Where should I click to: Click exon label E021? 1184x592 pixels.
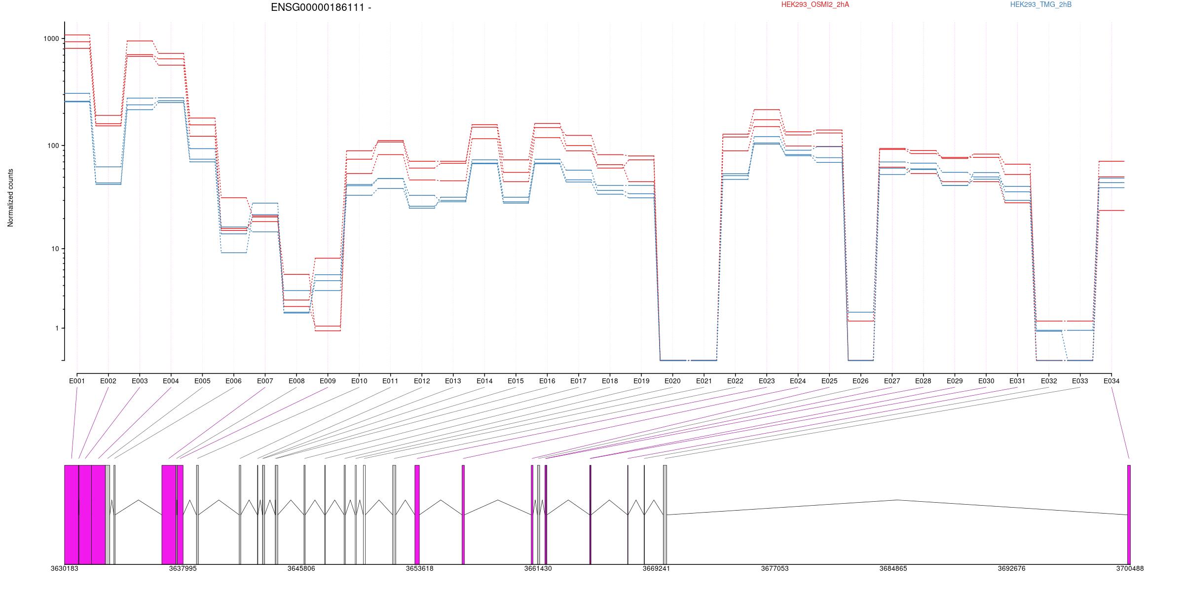tap(704, 381)
